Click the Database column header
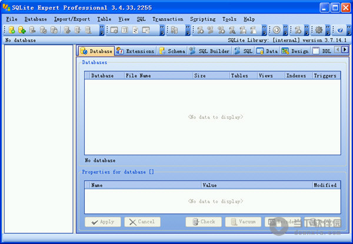 click(x=106, y=76)
